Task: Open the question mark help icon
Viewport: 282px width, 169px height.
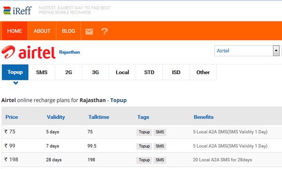Action: [104, 31]
